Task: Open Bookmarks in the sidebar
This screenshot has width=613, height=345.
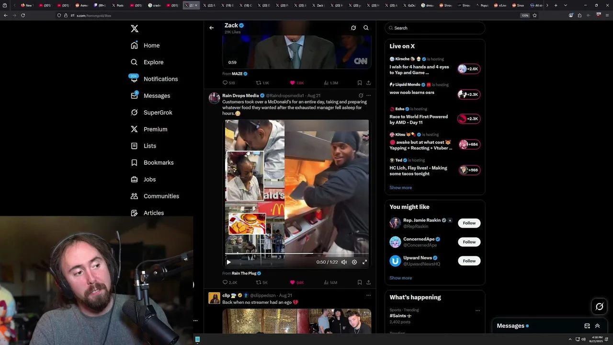Action: pyautogui.click(x=152, y=162)
